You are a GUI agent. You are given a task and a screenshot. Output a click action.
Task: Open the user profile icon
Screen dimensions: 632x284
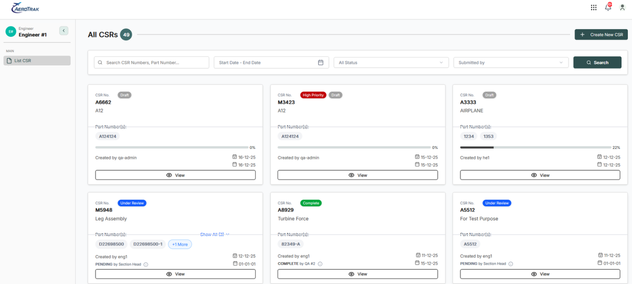pos(622,8)
